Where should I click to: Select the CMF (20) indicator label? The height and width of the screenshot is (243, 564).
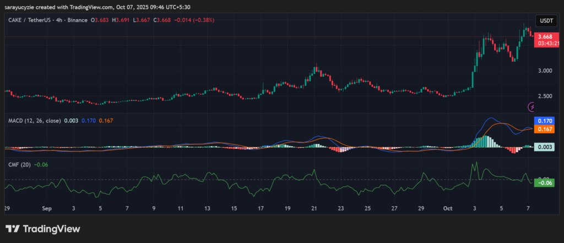18,164
